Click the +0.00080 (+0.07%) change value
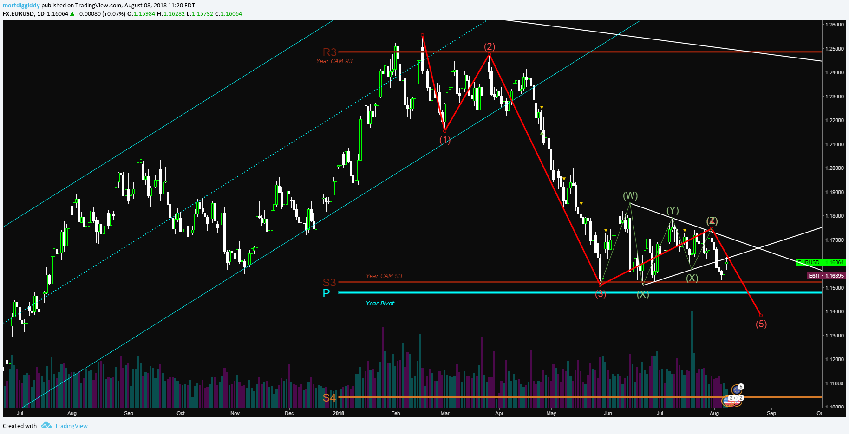 click(x=101, y=14)
